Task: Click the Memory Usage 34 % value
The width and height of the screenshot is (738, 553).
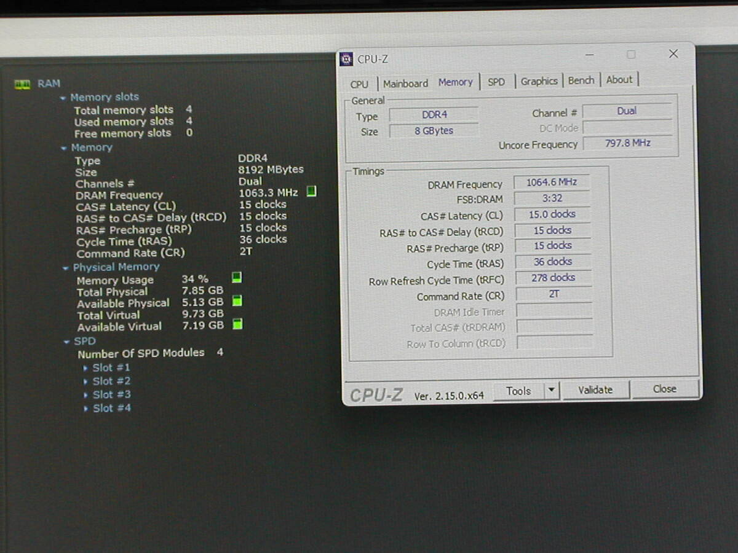Action: tap(195, 279)
